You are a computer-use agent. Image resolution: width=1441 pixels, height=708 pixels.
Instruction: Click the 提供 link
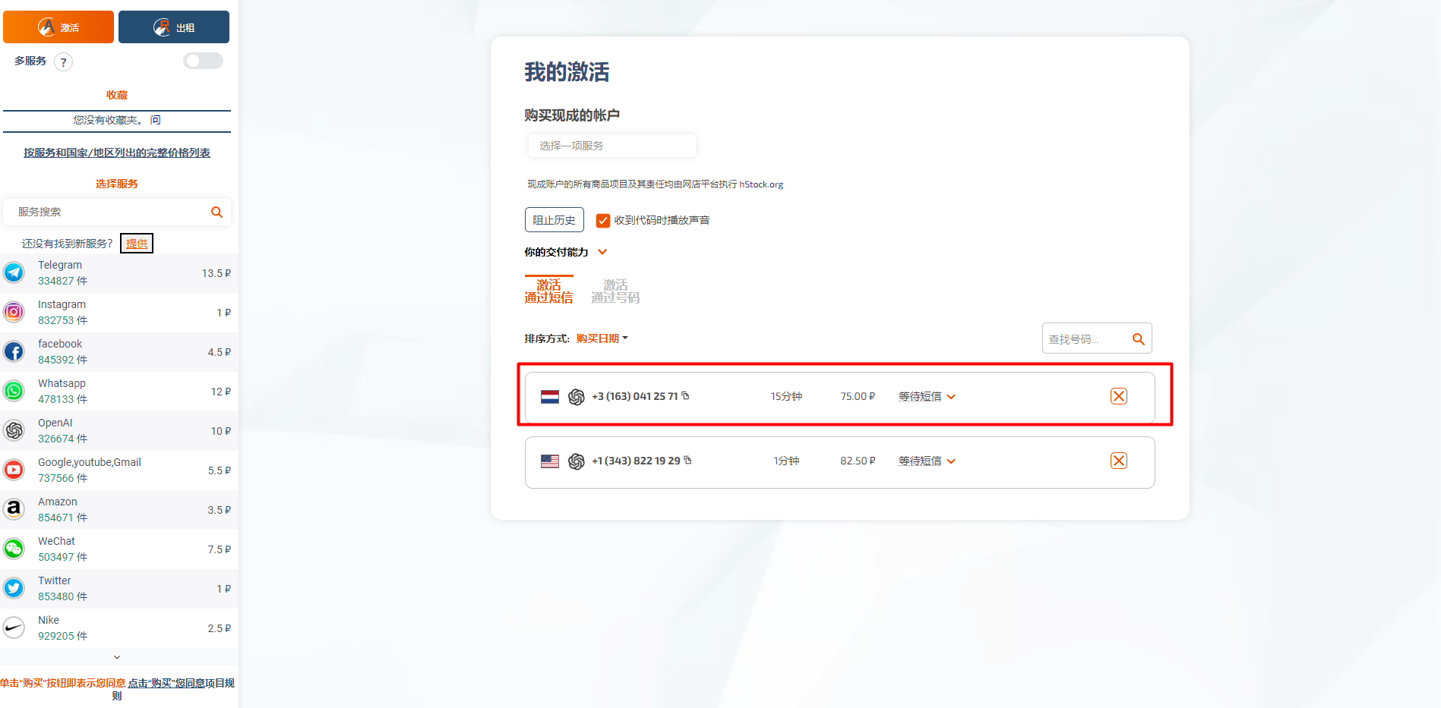point(137,244)
